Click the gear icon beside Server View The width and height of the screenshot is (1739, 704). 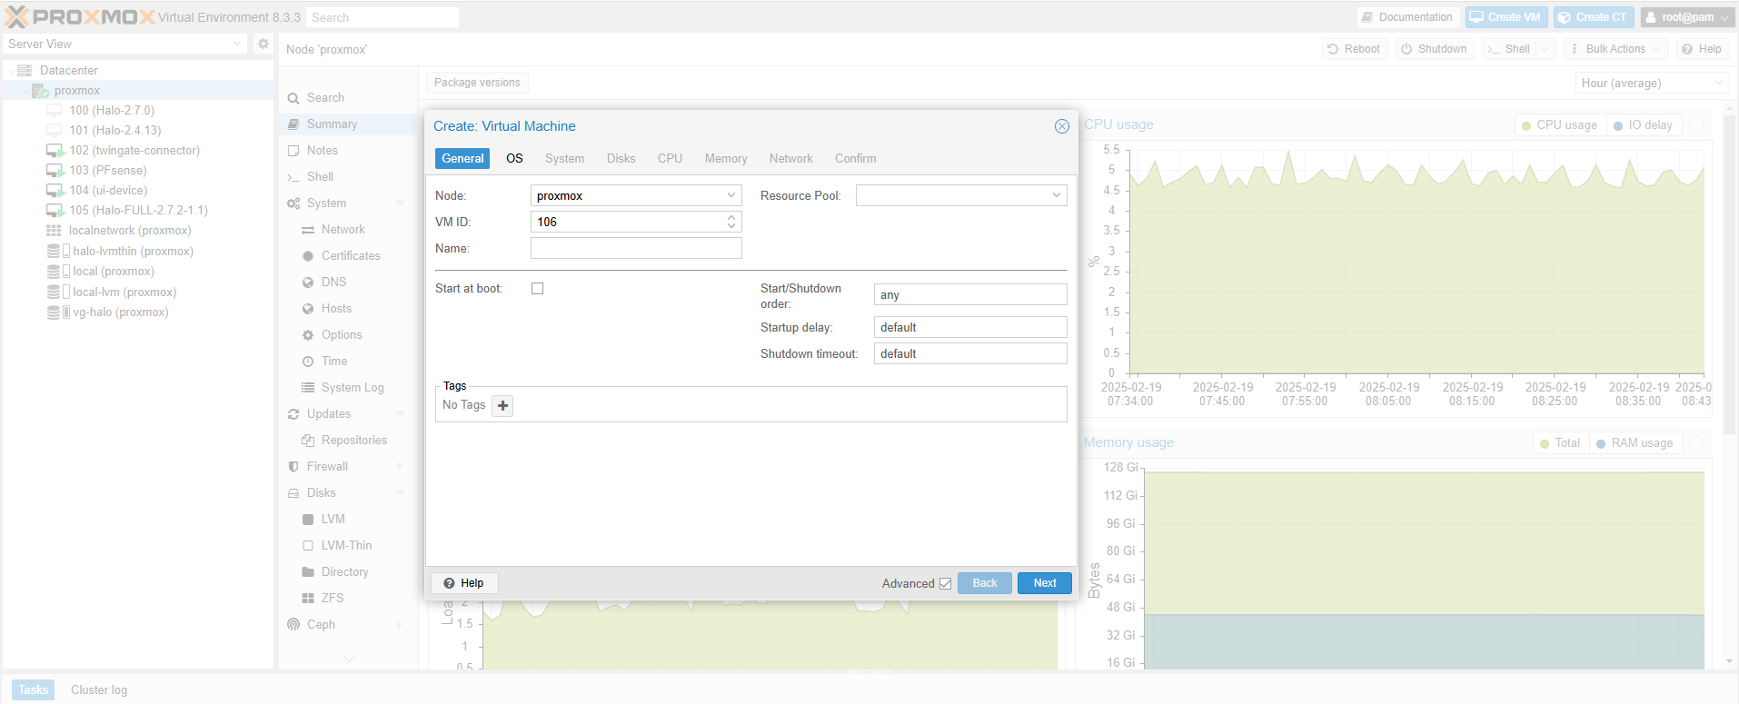(x=263, y=44)
